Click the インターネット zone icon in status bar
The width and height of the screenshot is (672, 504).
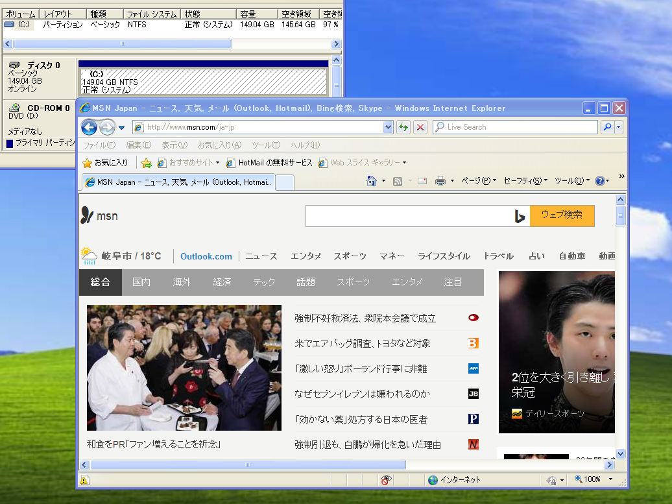pos(434,480)
